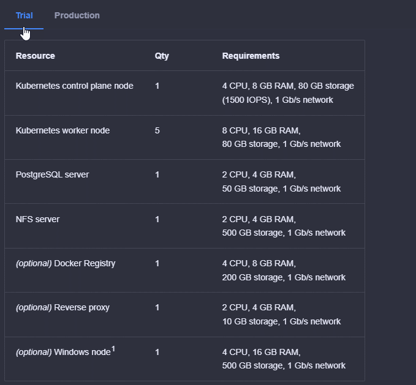This screenshot has height=385, width=416.
Task: Select the optional Docker Registry cell
Action: click(x=66, y=263)
